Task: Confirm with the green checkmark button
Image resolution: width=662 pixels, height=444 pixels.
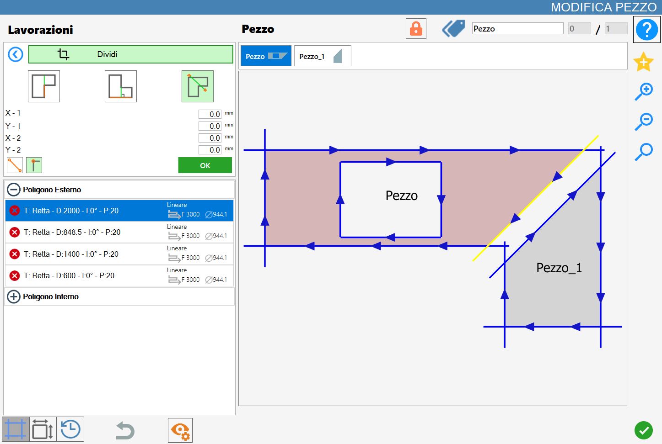Action: (644, 430)
